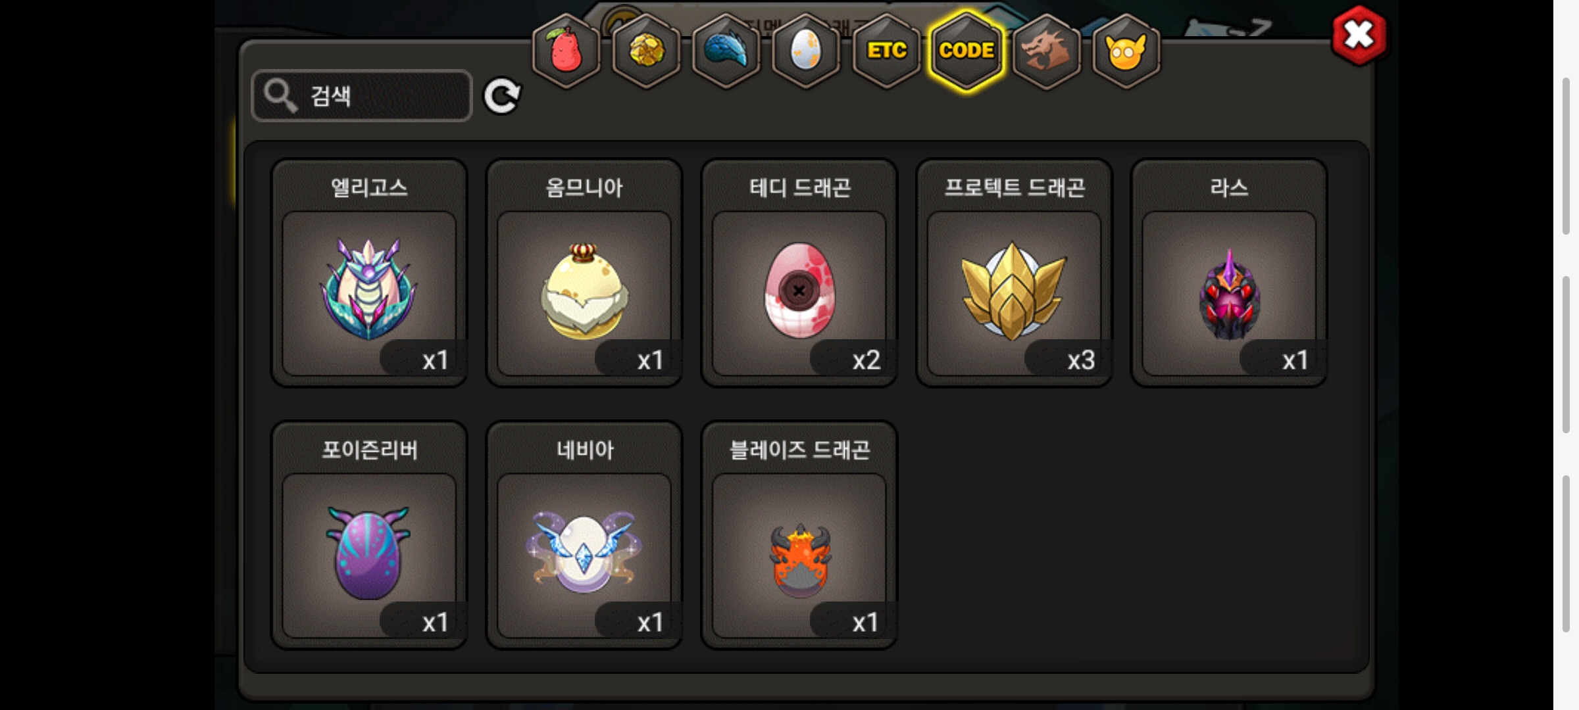This screenshot has height=710, width=1579.
Task: Pick the 블레이즈 드래곤 fire egg
Action: 799,535
